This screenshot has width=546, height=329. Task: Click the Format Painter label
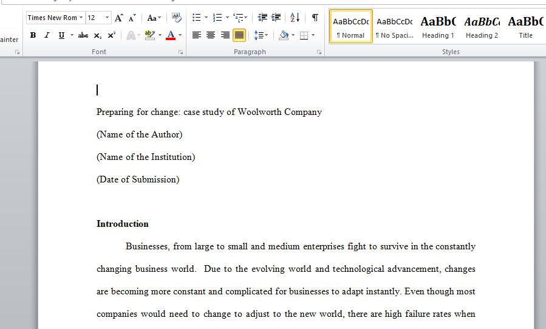[x=9, y=40]
